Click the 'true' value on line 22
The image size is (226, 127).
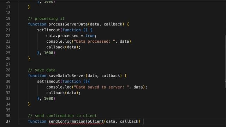[90, 36]
